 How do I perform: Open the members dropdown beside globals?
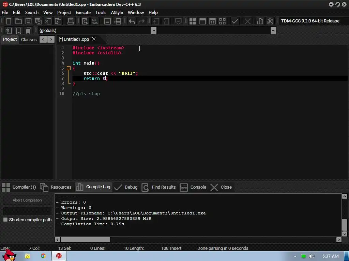point(273,30)
